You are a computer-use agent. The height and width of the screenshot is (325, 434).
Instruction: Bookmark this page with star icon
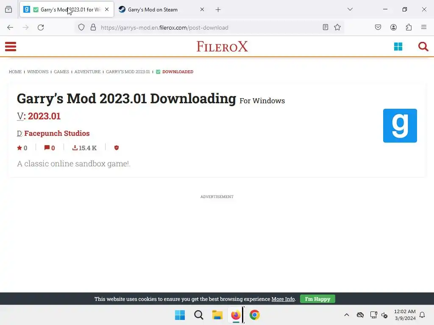pos(337,27)
